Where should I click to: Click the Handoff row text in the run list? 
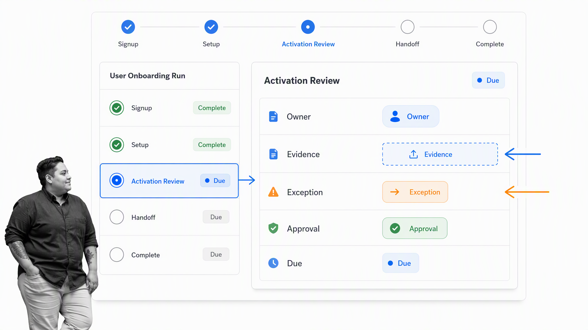coord(143,217)
